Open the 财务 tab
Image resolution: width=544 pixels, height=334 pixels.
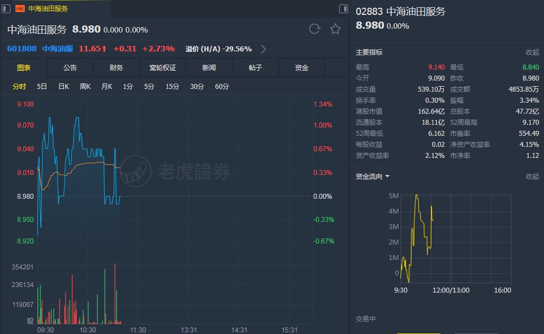pyautogui.click(x=116, y=68)
